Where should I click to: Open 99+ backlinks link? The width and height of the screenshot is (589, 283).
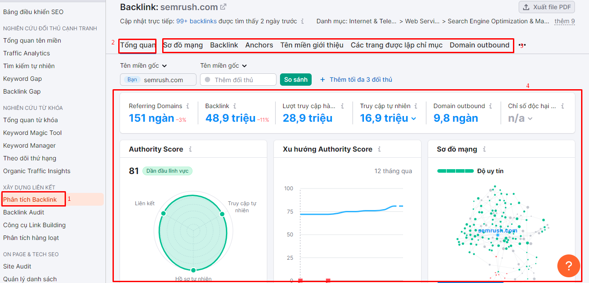coord(197,21)
